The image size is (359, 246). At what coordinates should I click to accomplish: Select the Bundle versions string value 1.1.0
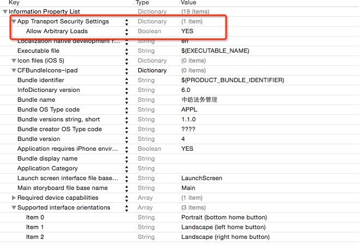(189, 119)
